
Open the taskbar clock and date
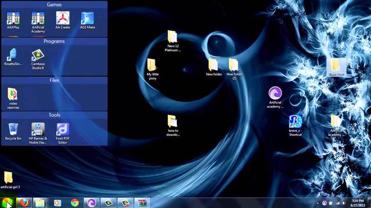[358, 203]
